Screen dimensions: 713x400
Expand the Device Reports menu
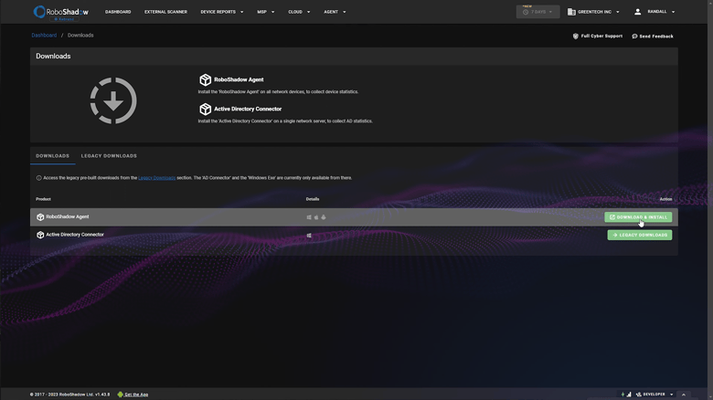(x=222, y=12)
